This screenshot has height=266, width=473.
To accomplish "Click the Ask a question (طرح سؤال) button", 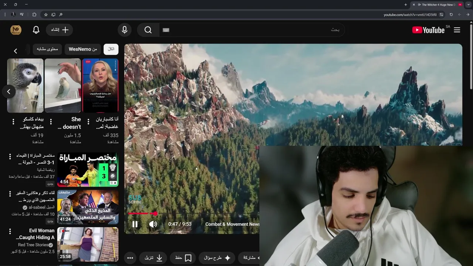I will (217, 258).
